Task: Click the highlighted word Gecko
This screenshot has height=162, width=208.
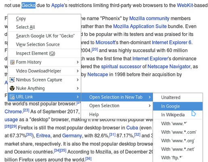Action: tap(29, 5)
